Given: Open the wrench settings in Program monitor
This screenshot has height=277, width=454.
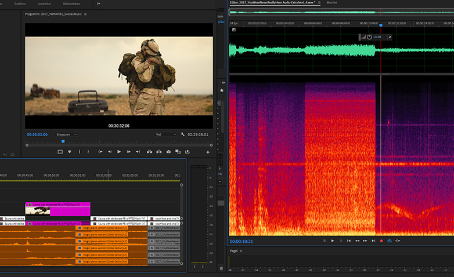Looking at the screenshot, I should tap(182, 134).
